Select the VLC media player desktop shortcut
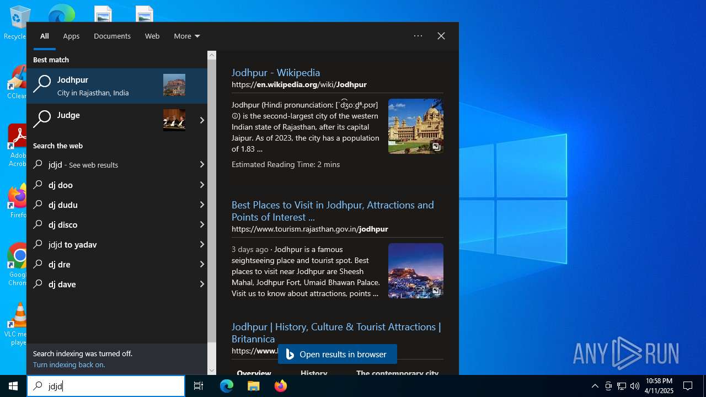Image resolution: width=706 pixels, height=397 pixels. [17, 324]
